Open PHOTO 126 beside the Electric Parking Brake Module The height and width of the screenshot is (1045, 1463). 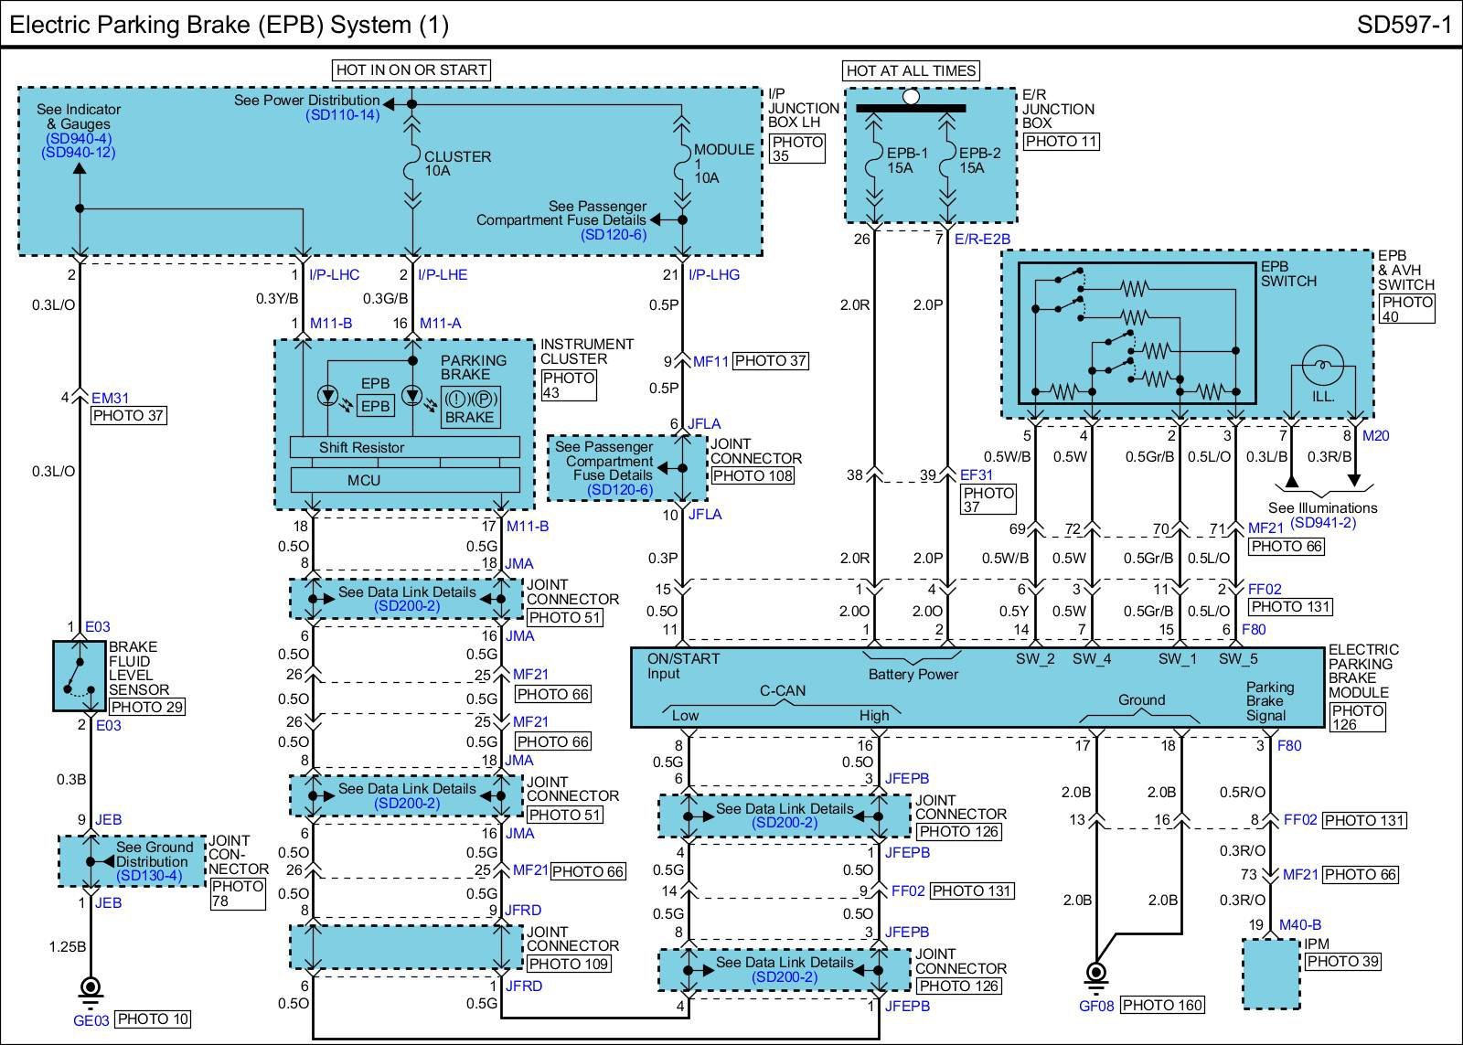[x=1357, y=717]
